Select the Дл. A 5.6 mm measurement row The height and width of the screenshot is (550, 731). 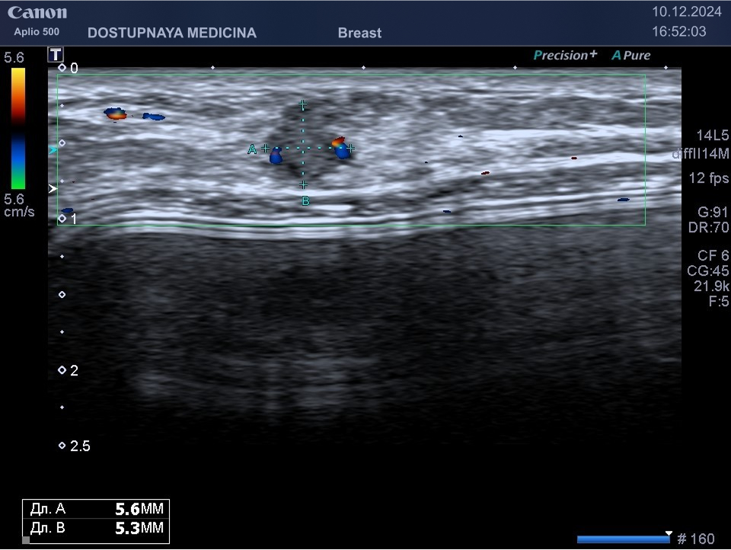coord(95,510)
